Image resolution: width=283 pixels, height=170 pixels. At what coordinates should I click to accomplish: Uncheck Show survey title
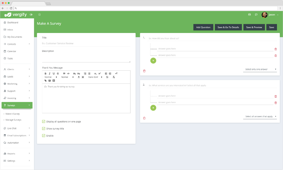click(x=44, y=129)
